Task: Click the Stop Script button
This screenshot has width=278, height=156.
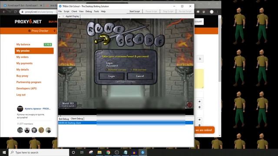Action: pos(168,11)
